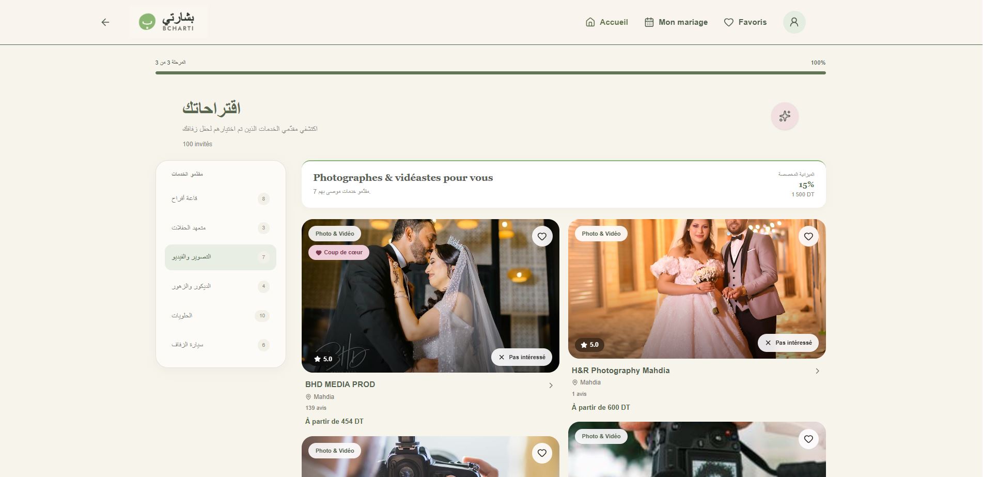Mark BHD MEDIA PROD as Pas intéressé

click(522, 357)
